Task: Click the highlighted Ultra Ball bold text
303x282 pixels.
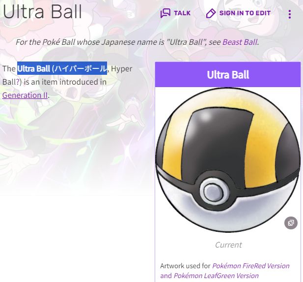Action: tap(33, 68)
